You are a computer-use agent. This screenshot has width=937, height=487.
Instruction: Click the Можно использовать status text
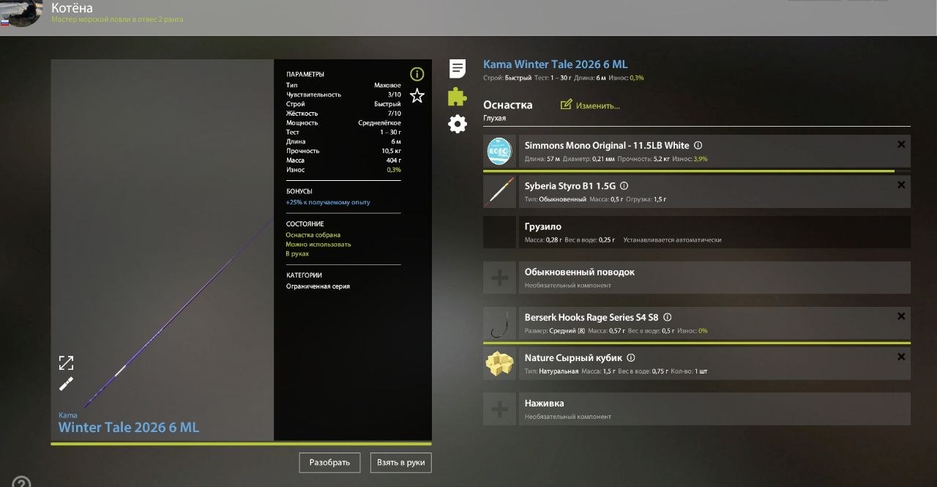[x=318, y=245]
